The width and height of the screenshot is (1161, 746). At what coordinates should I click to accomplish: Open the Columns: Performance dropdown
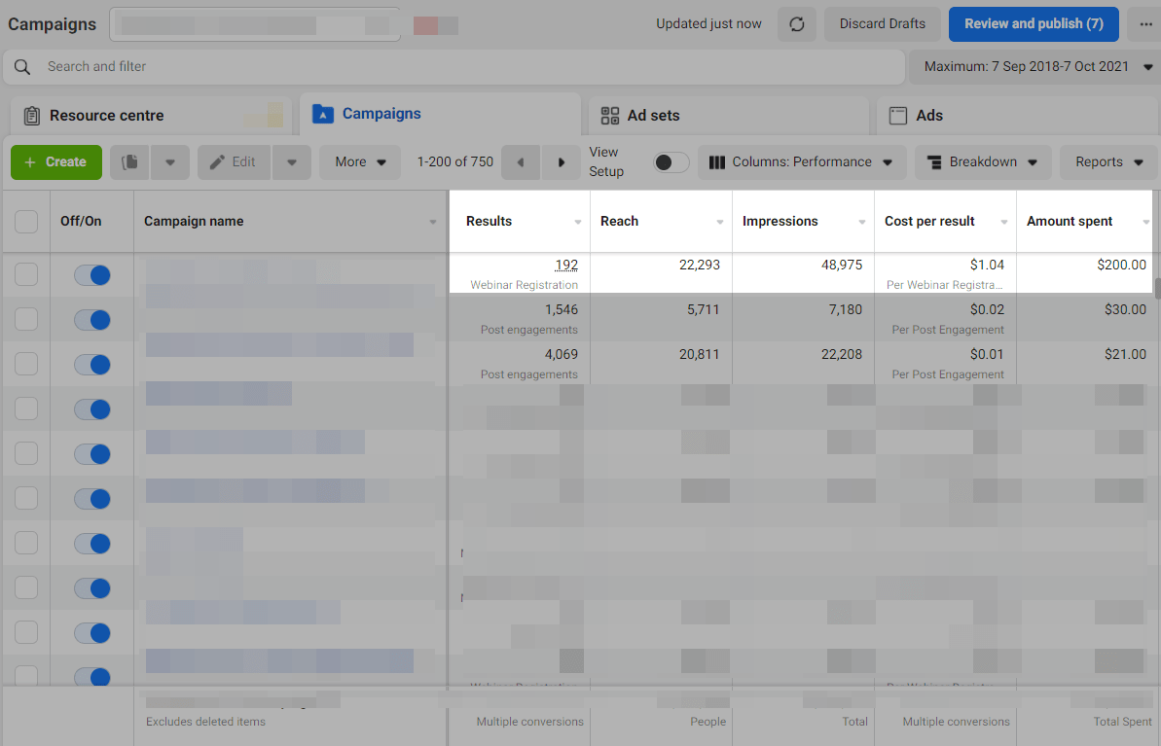tap(802, 162)
